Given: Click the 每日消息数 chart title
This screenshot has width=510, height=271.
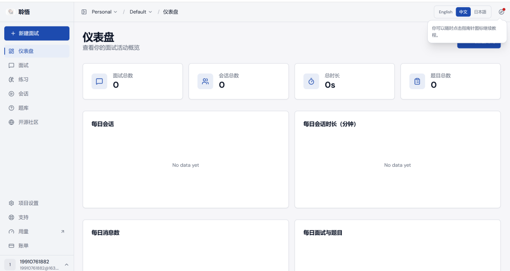Looking at the screenshot, I should pos(105,233).
